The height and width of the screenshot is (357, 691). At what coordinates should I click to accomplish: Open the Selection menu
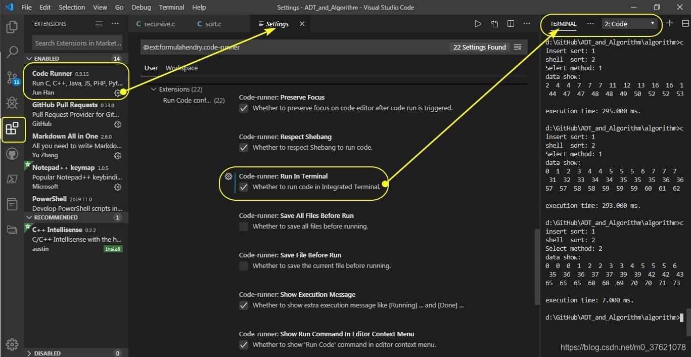pyautogui.click(x=72, y=7)
